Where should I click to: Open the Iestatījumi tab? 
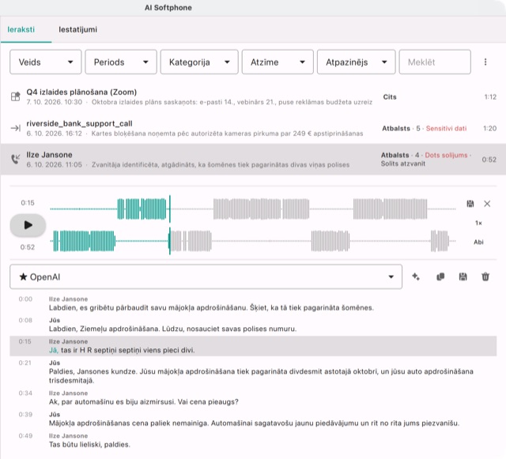(x=77, y=30)
